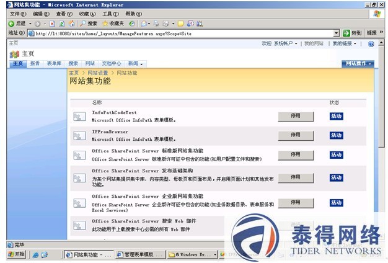Click the Research toolbar icon
Image resolution: width=388 pixels, height=263 pixels.
coord(190,24)
